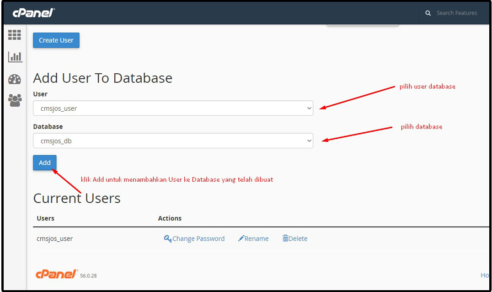This screenshot has height=292, width=492.
Task: Open the home grid icon in sidebar
Action: [x=15, y=34]
